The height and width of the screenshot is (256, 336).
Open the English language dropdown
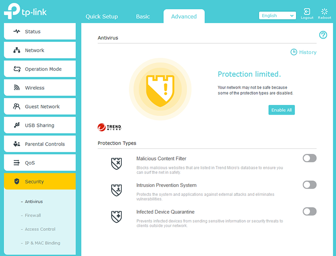pos(278,16)
